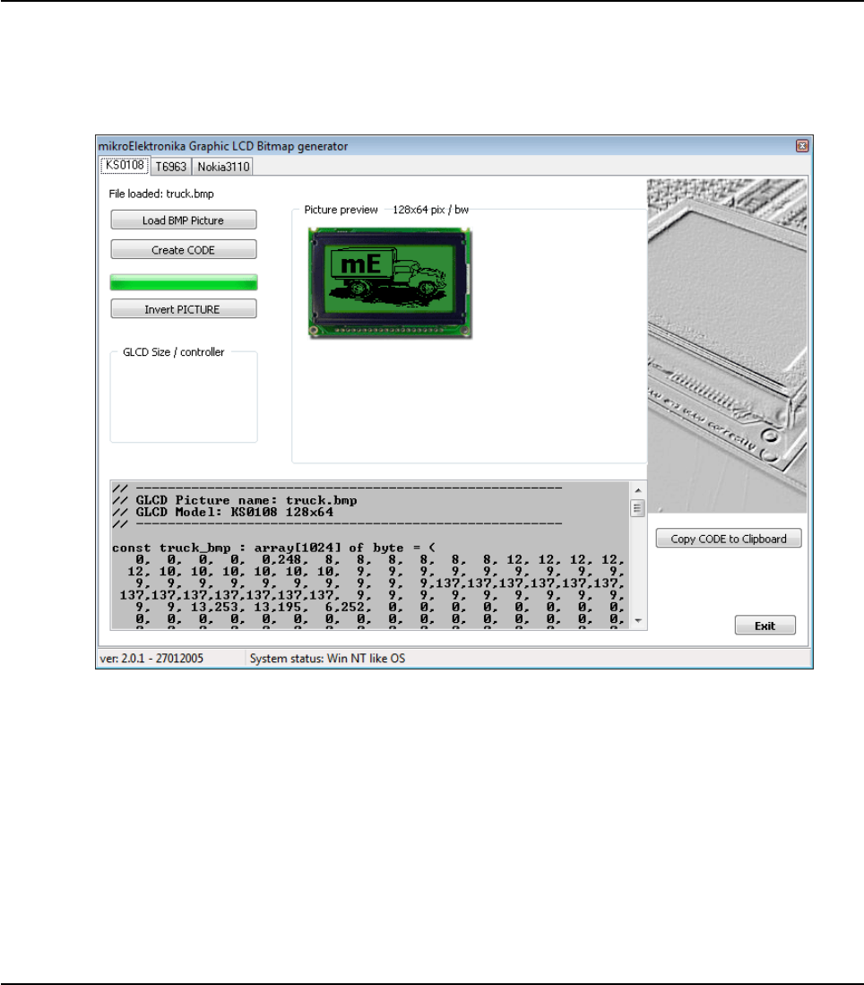Grab the code output scrollbar thumb
Image resolution: width=864 pixels, height=985 pixels.
pyautogui.click(x=638, y=508)
